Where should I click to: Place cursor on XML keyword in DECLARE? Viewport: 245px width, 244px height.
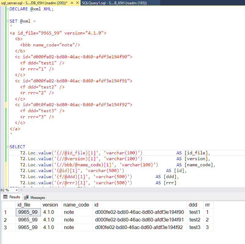[47, 9]
